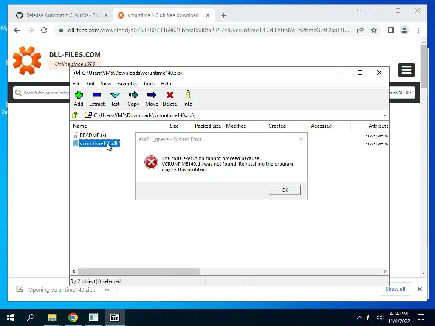This screenshot has height=326, width=435.
Task: Show hidden system tray icons
Action: (359, 318)
